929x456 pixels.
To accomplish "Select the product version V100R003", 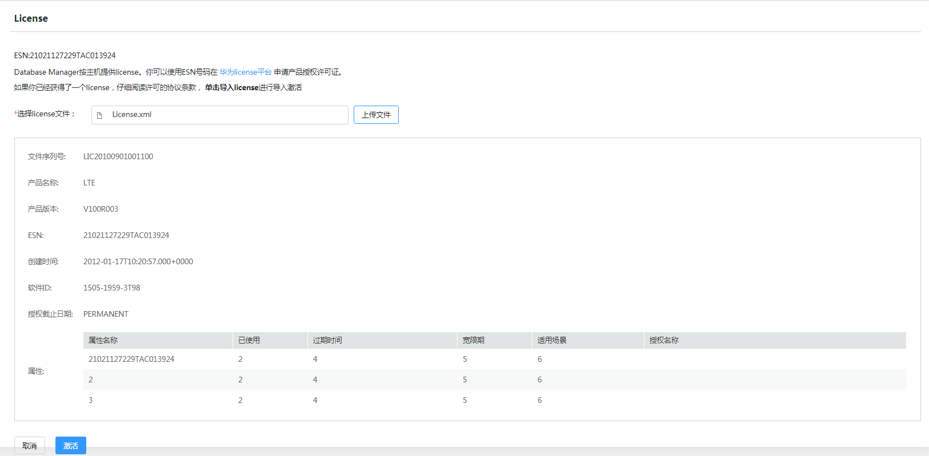I will (x=101, y=209).
